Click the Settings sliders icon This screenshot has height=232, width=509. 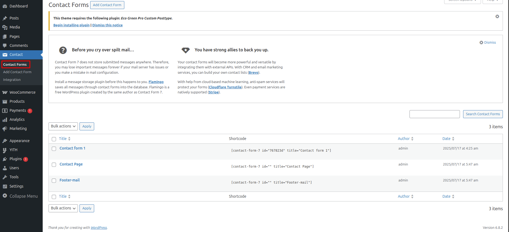(5, 186)
